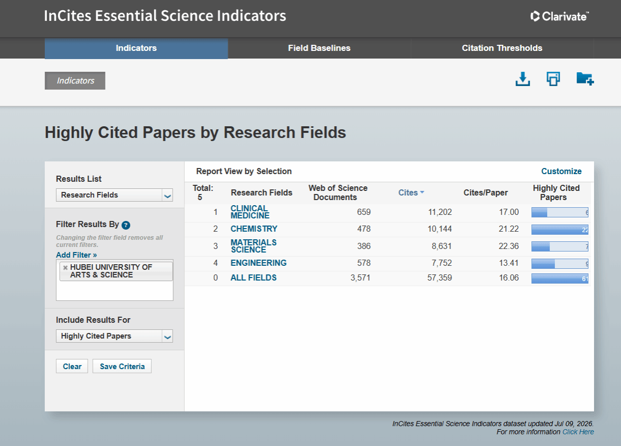This screenshot has height=446, width=621.
Task: Click the Research Fields column header
Action: click(262, 192)
